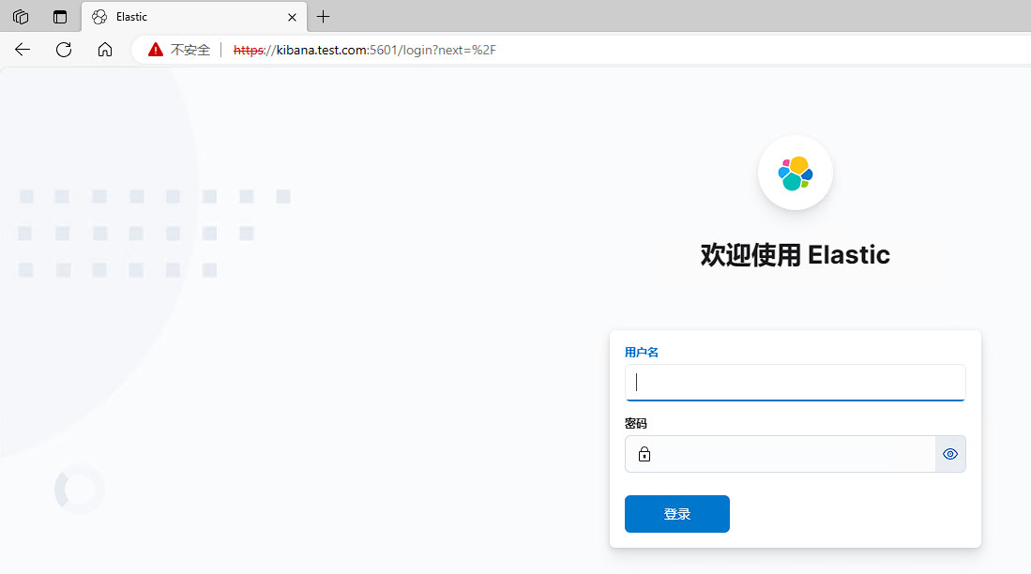
Task: Click the 用户名 field label
Action: (x=641, y=353)
